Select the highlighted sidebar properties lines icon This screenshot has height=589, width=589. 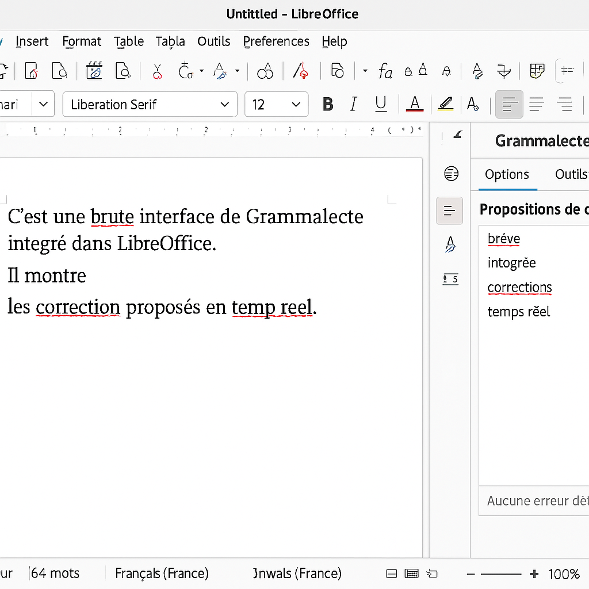point(450,211)
